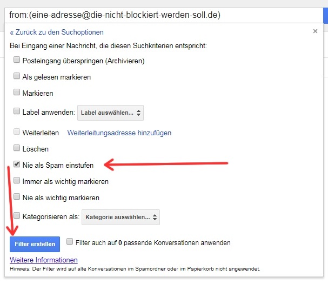Screen dimensions: 328x283
Task: Click the disabled 'Weiterleiten' checkbox
Action: pyautogui.click(x=17, y=133)
